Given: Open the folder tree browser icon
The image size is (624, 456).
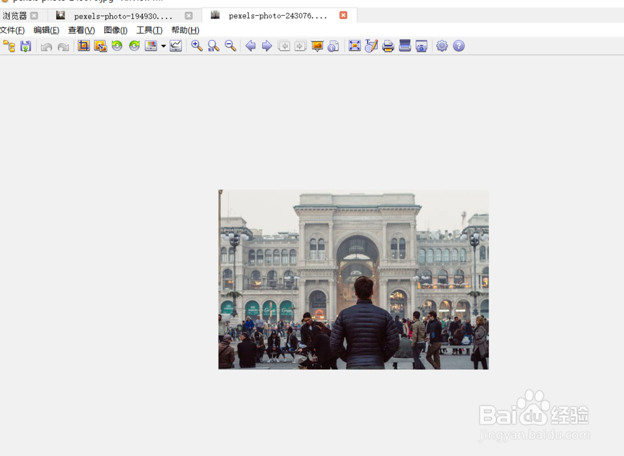Looking at the screenshot, I should (9, 46).
